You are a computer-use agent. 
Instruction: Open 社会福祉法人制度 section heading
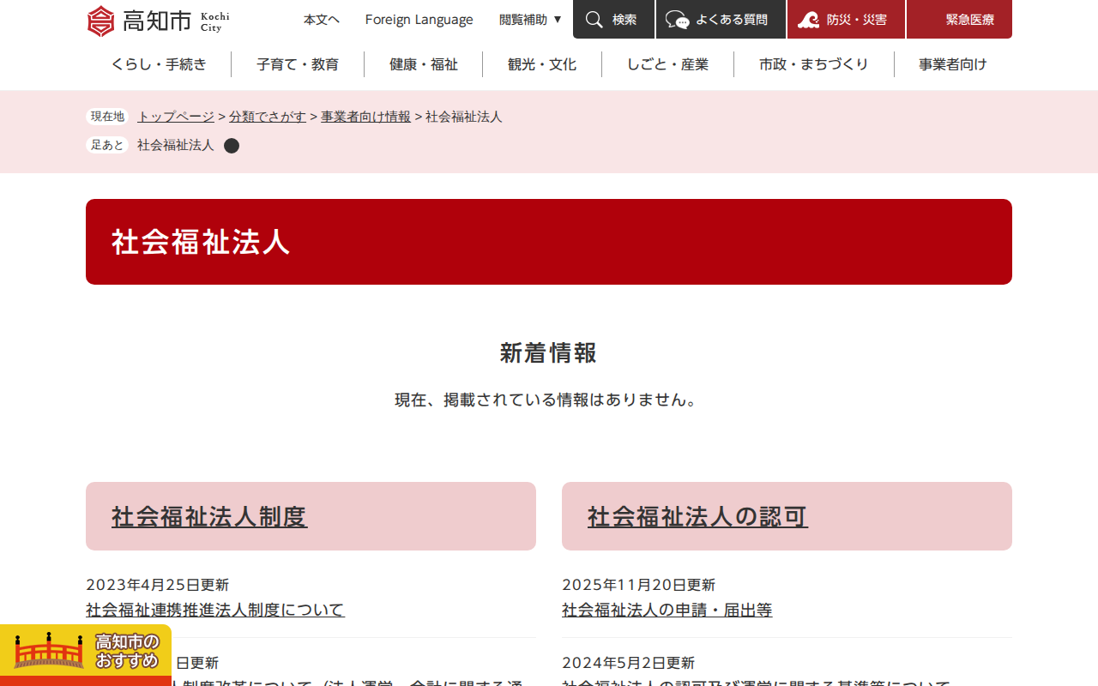209,516
